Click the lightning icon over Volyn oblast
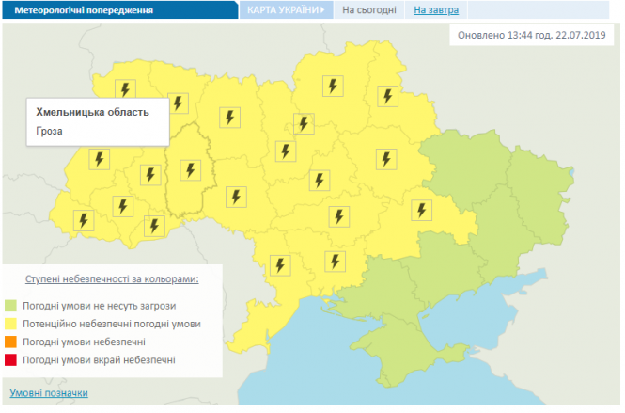The width and height of the screenshot is (625, 413). (126, 89)
